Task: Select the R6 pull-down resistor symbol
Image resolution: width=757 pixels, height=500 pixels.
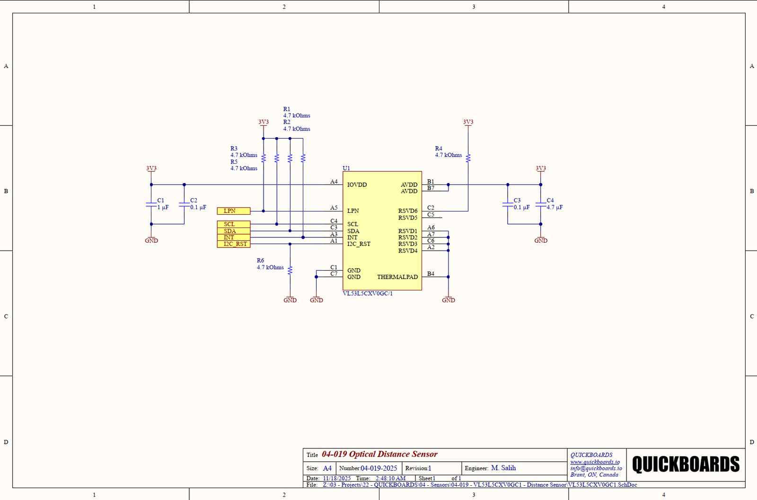Action: (290, 270)
